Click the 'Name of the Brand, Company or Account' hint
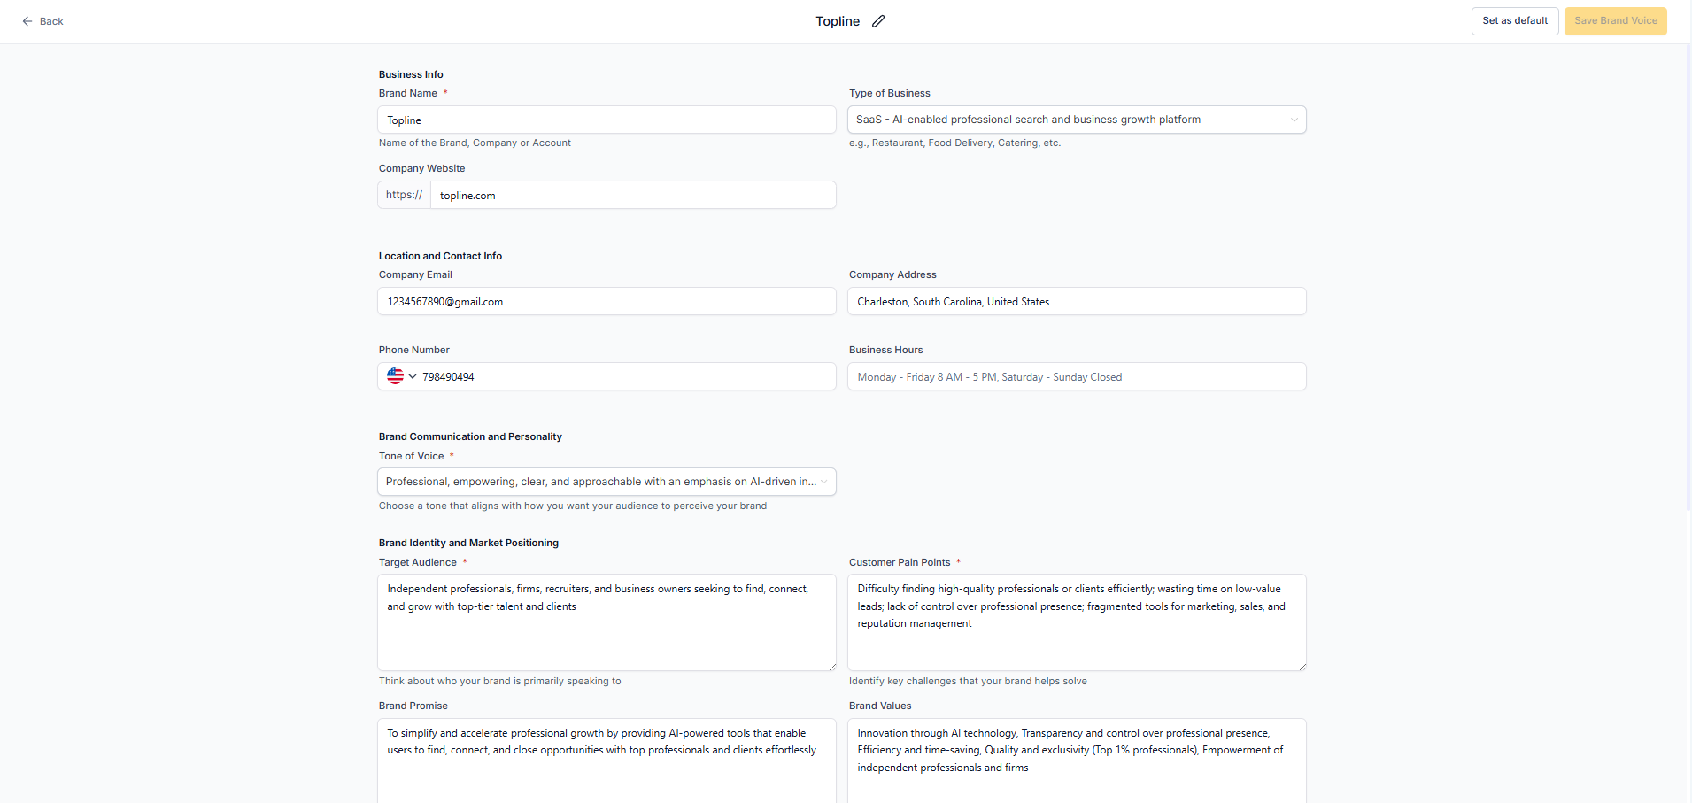 tap(475, 143)
